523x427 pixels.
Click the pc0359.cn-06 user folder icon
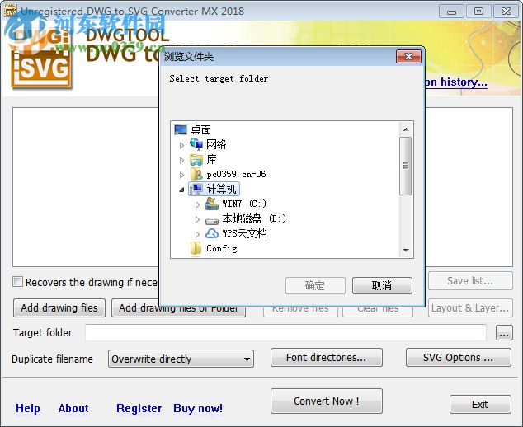(x=196, y=174)
